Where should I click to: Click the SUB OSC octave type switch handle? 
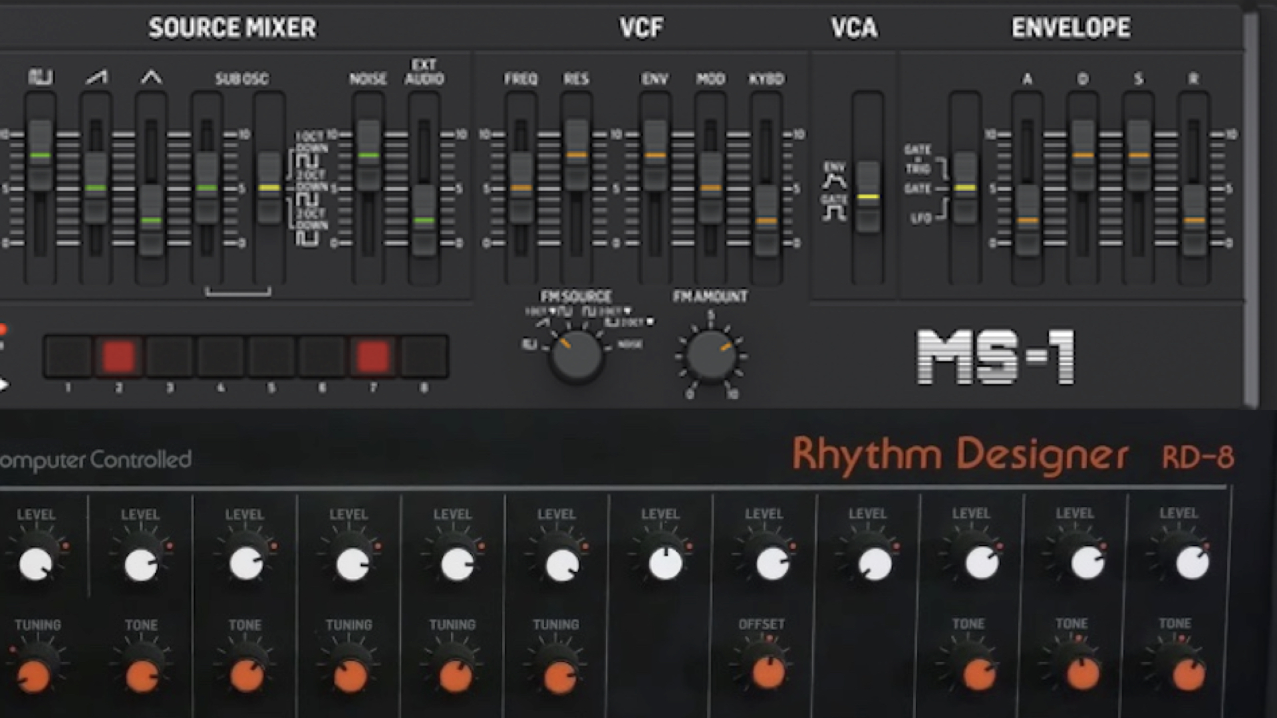[269, 188]
